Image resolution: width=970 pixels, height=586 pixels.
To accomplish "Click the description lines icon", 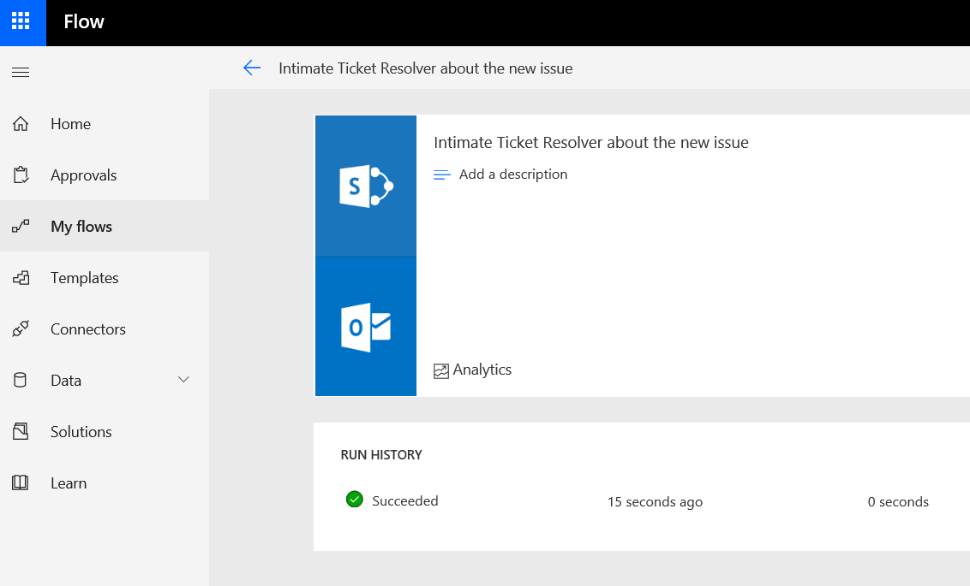I will [x=441, y=175].
